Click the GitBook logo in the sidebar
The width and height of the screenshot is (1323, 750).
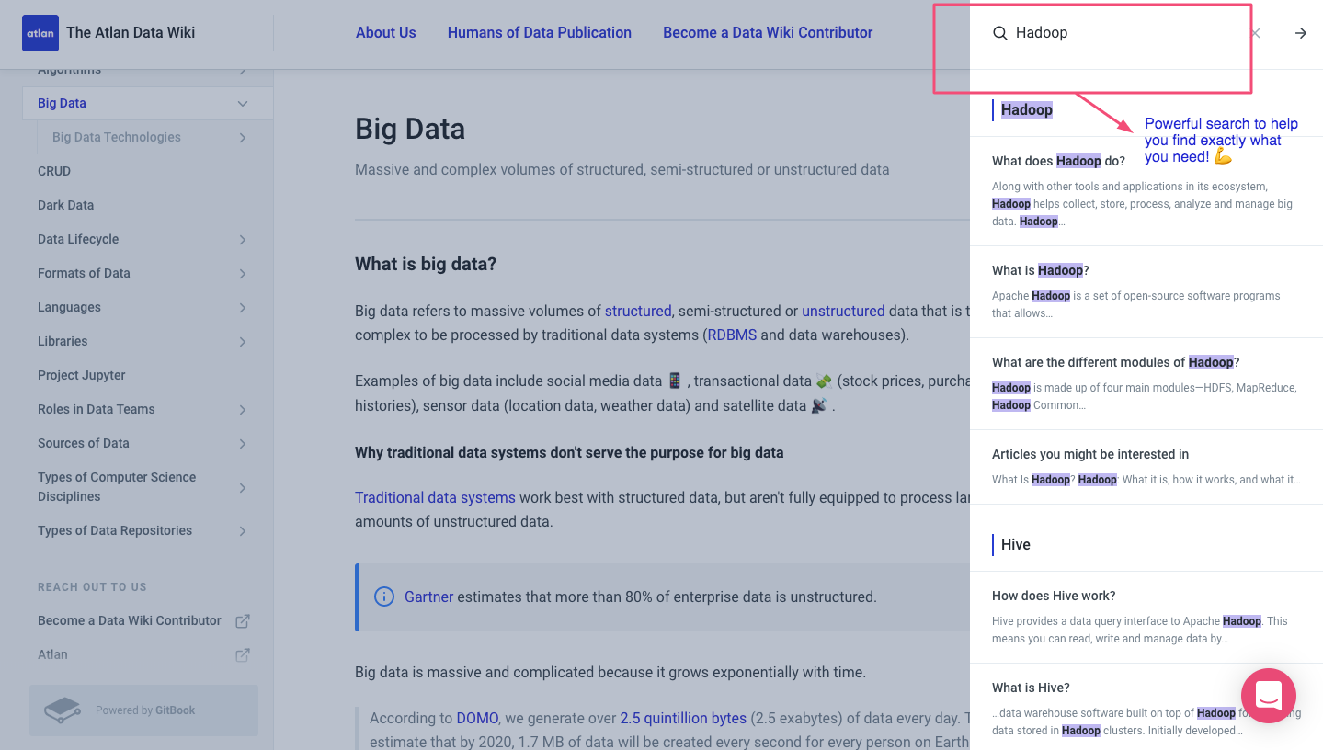[62, 709]
